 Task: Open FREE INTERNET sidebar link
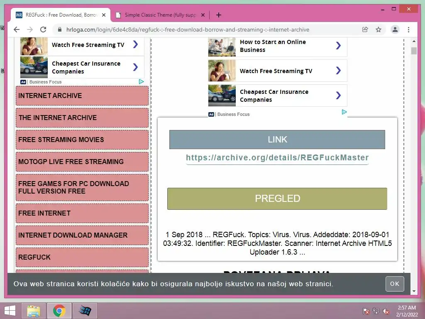point(82,213)
